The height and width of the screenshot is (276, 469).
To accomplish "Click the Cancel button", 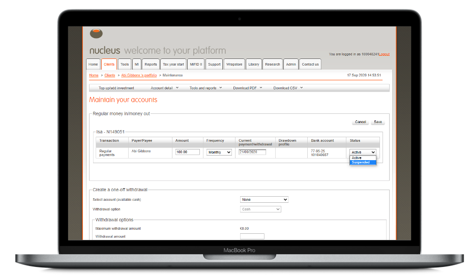I will pos(361,122).
